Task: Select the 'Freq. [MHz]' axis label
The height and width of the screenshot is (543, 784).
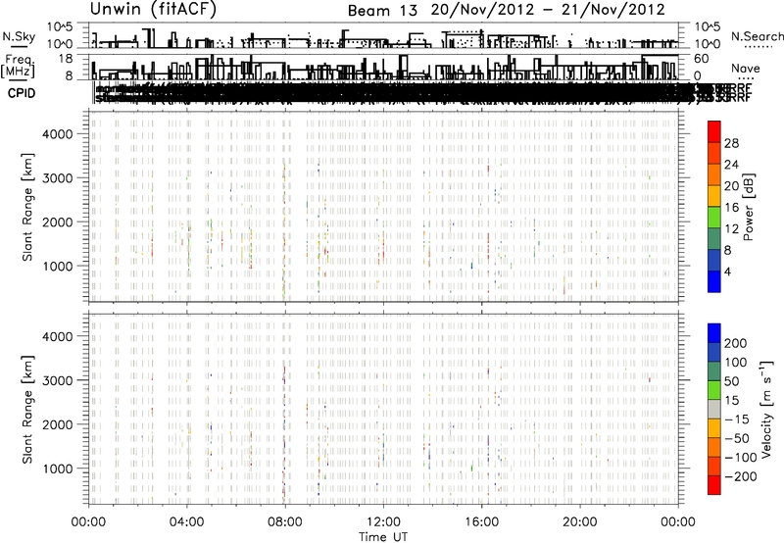Action: (x=19, y=66)
